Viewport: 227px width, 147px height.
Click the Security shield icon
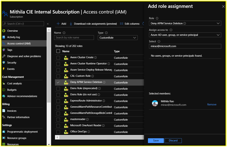(4, 63)
